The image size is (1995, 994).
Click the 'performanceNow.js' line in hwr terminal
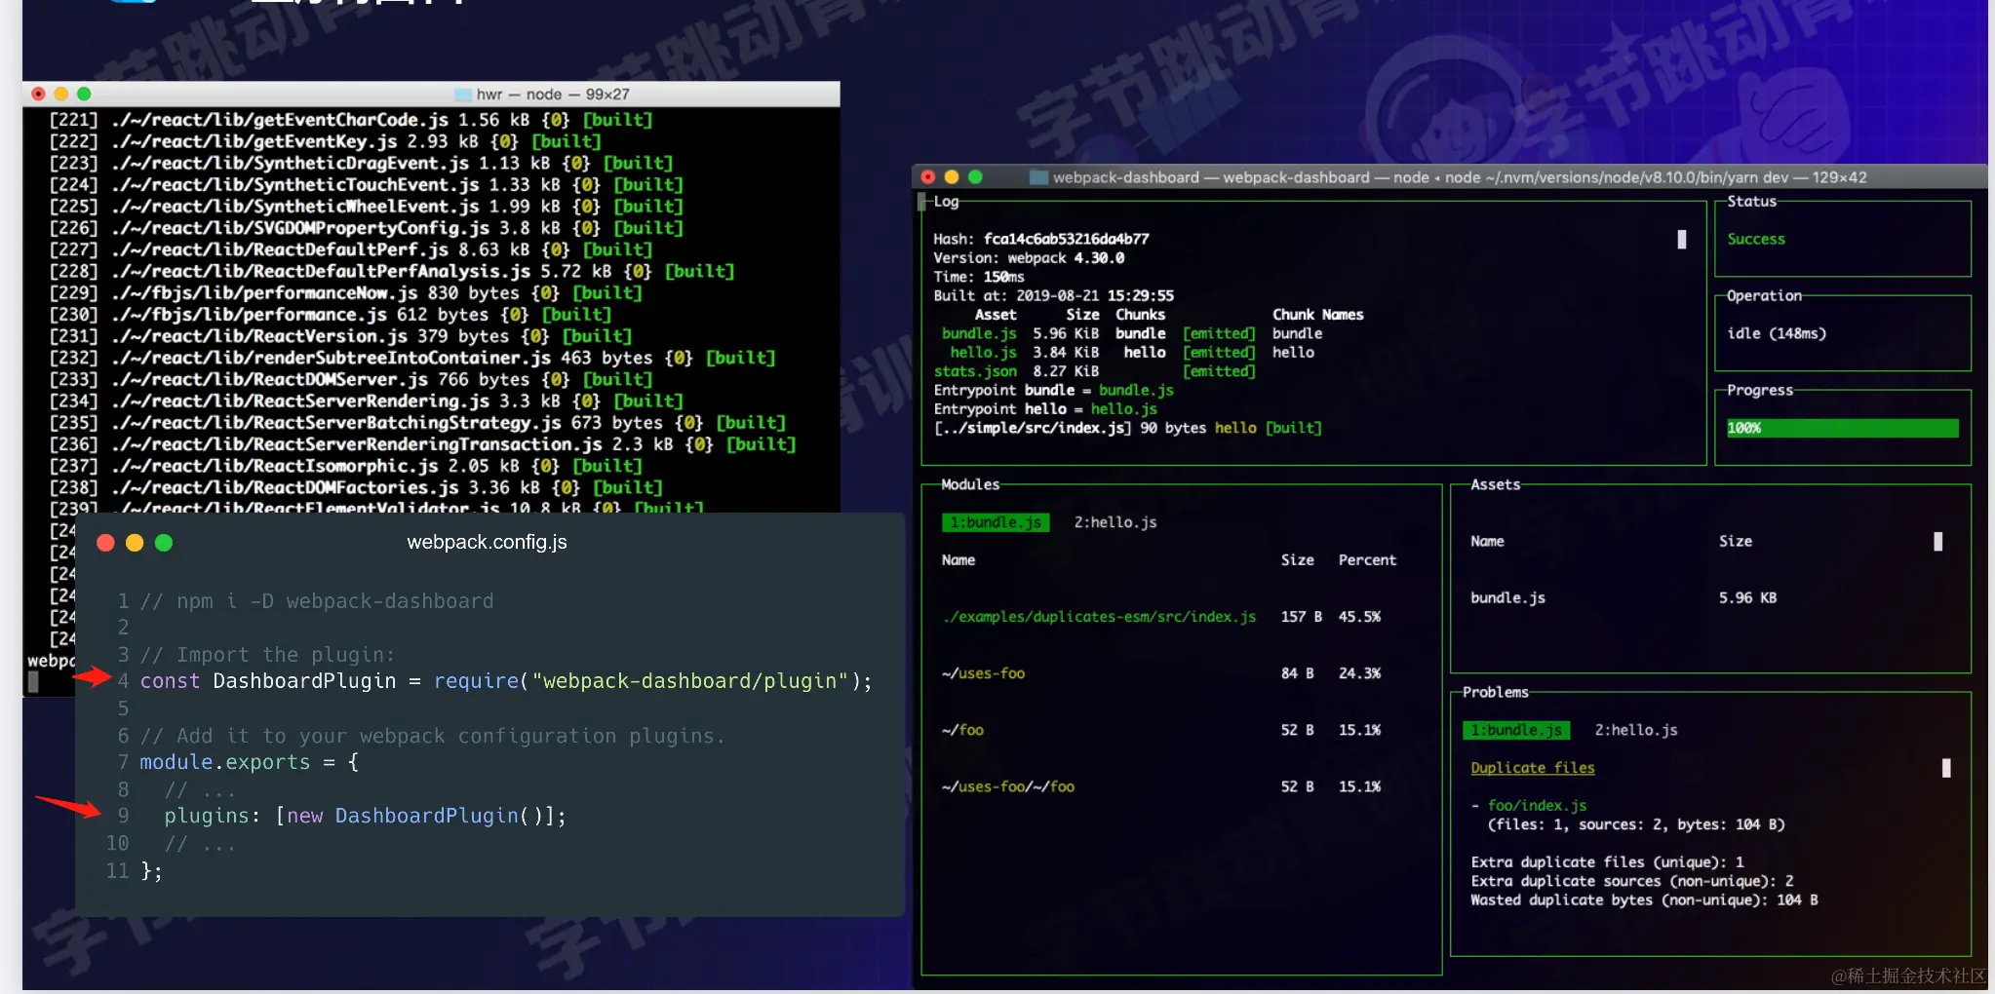pyautogui.click(x=345, y=292)
